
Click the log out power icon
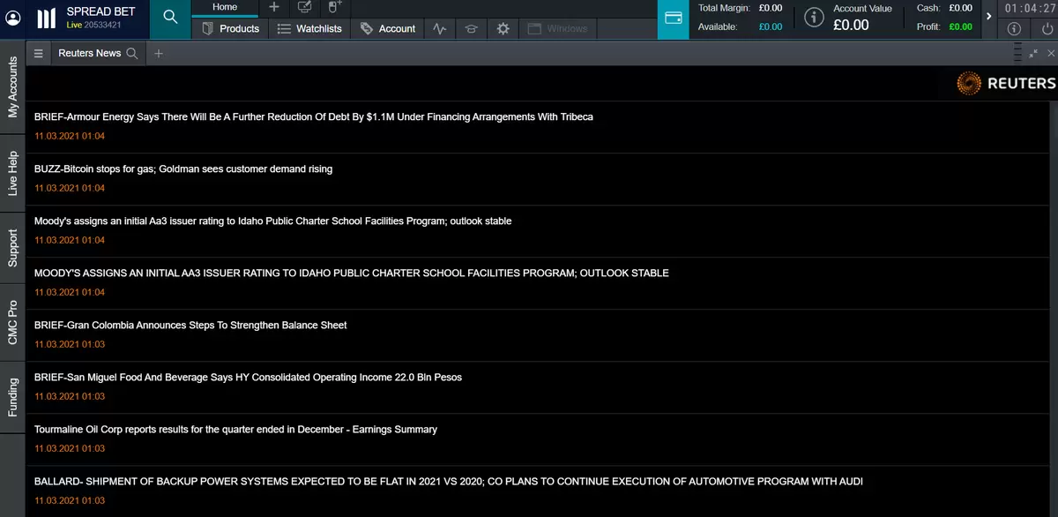click(1046, 28)
